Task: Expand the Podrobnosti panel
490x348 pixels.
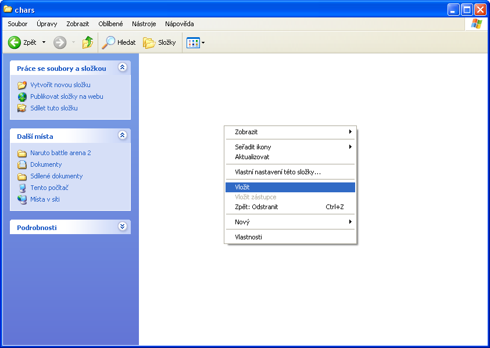Action: click(x=123, y=226)
